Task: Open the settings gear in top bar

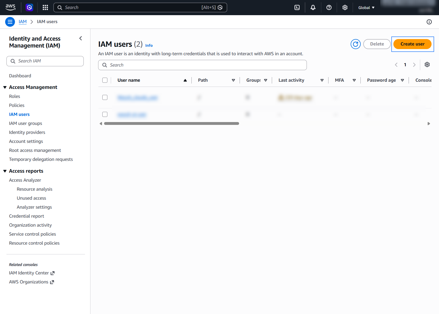Action: coord(345,7)
